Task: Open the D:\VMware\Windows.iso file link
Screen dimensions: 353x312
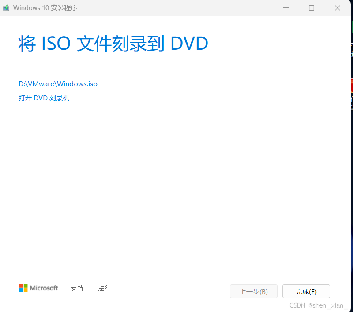Action: point(58,84)
